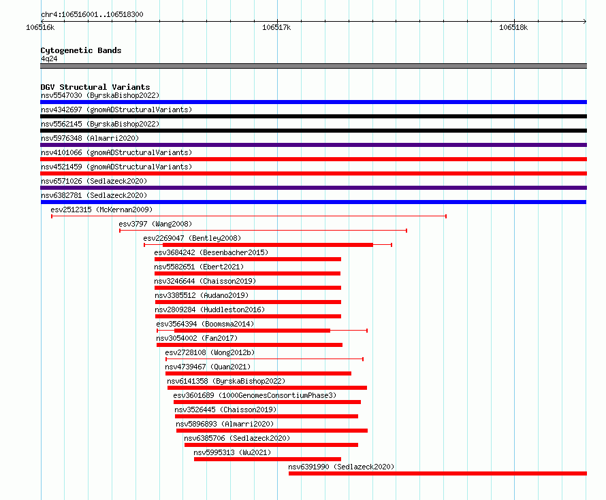Click esv3684242 (Besenbacher2015) label
Viewport: 606px width, 500px height.
211,252
